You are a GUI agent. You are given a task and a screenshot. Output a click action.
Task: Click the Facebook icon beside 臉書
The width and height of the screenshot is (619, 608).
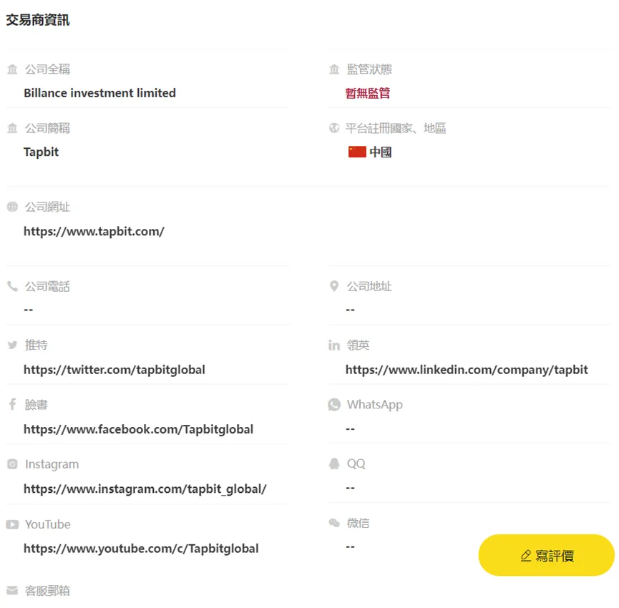[12, 404]
